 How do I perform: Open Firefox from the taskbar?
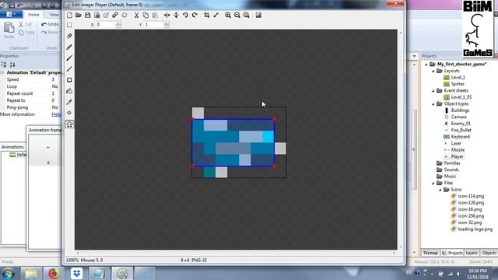click(54, 273)
